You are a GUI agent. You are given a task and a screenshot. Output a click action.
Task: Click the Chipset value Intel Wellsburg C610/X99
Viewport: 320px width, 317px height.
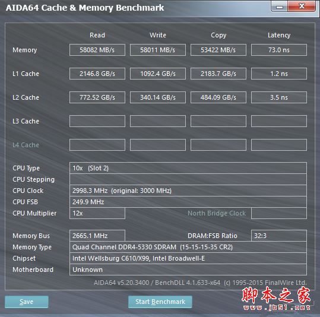(188, 258)
